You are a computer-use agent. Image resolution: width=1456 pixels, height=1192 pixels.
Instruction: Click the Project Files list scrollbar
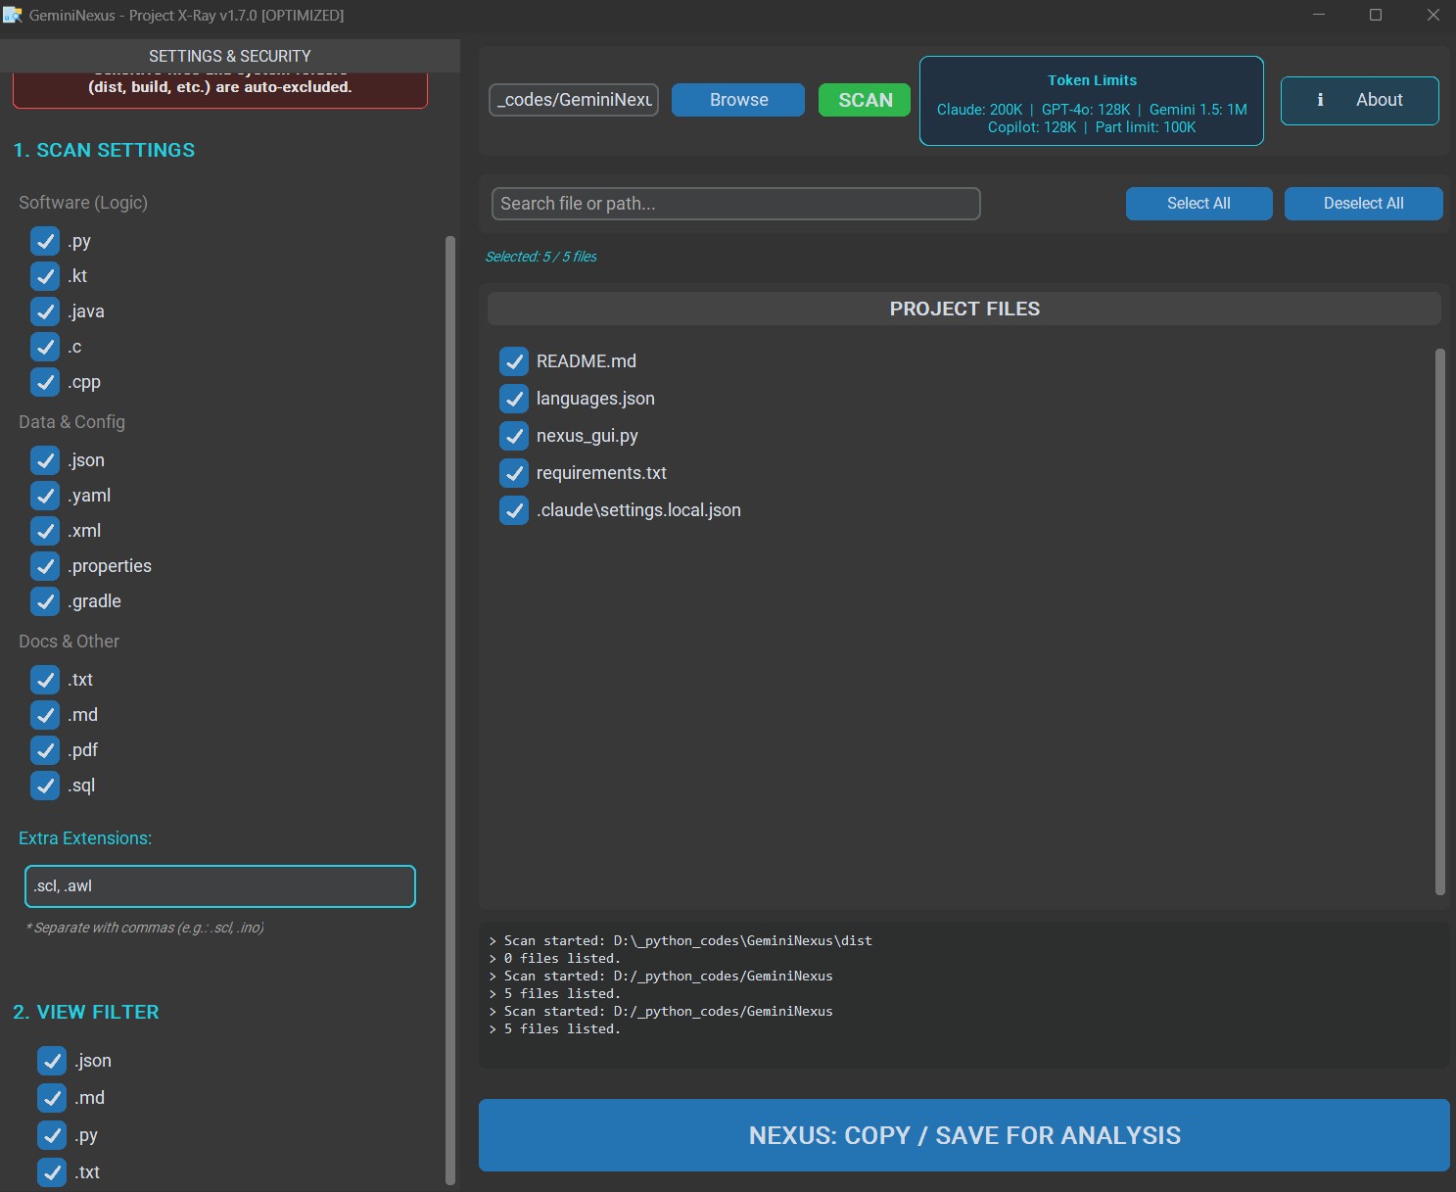tap(1439, 622)
